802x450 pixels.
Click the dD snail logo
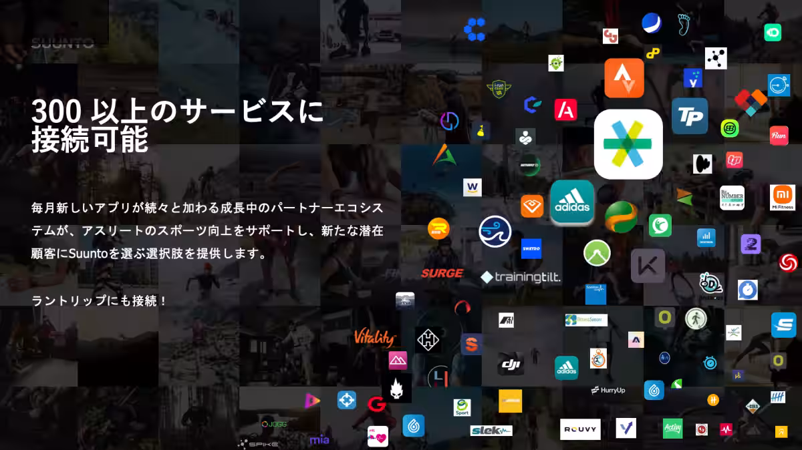(710, 284)
